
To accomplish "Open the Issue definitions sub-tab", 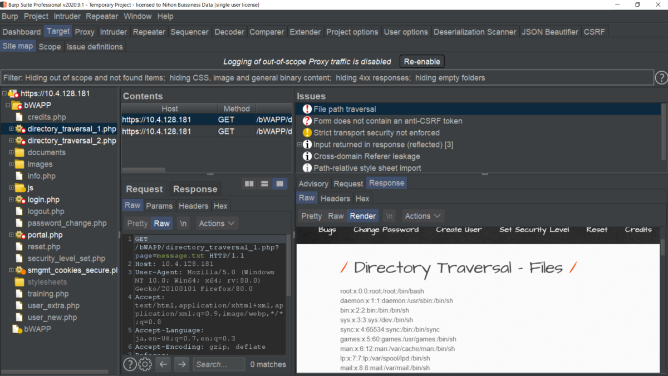I will click(x=95, y=47).
